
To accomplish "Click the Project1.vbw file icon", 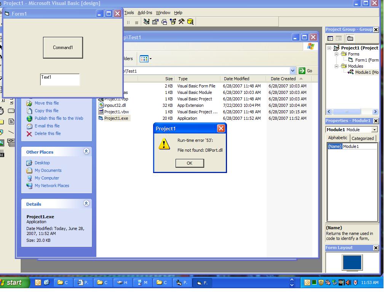I will (x=101, y=112).
